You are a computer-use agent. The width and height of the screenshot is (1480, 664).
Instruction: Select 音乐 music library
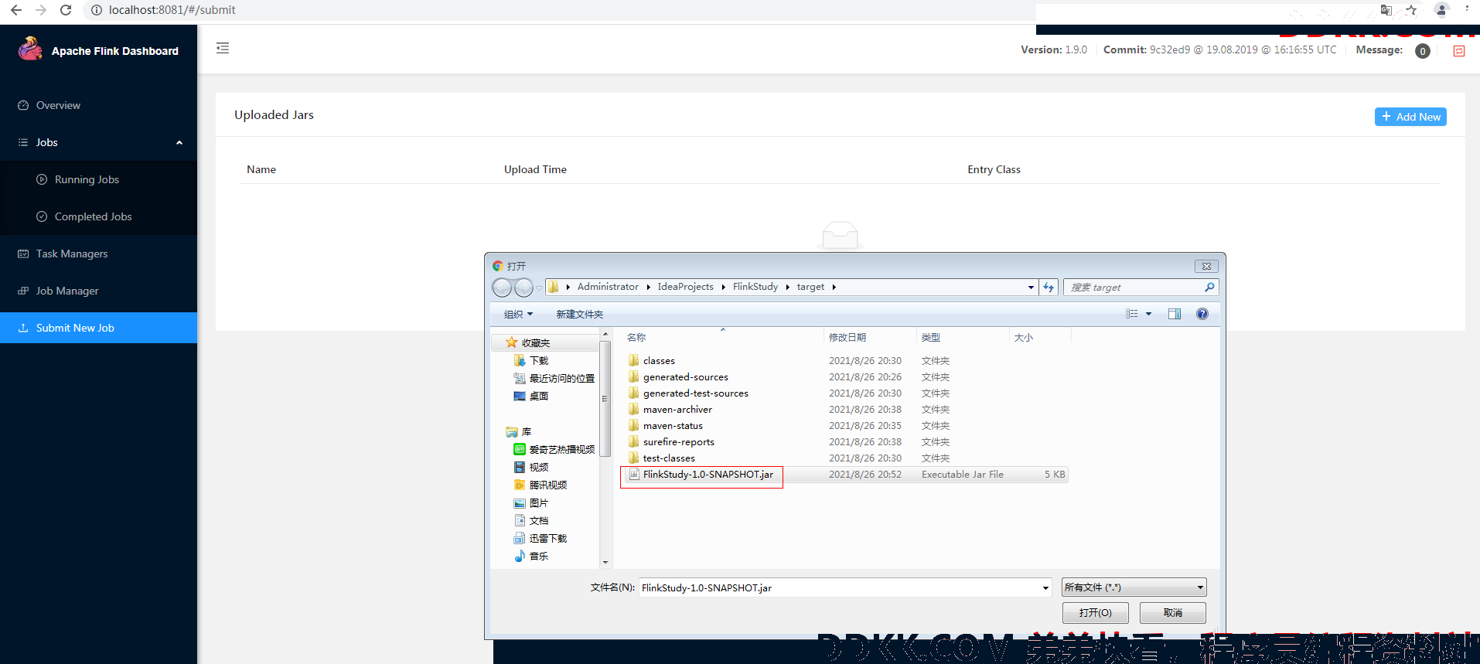pyautogui.click(x=538, y=557)
